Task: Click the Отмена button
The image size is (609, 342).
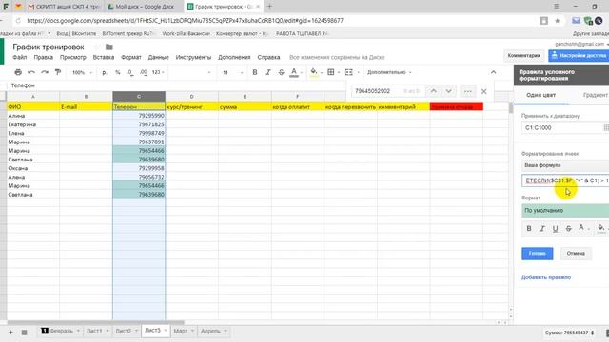Action: [576, 254]
